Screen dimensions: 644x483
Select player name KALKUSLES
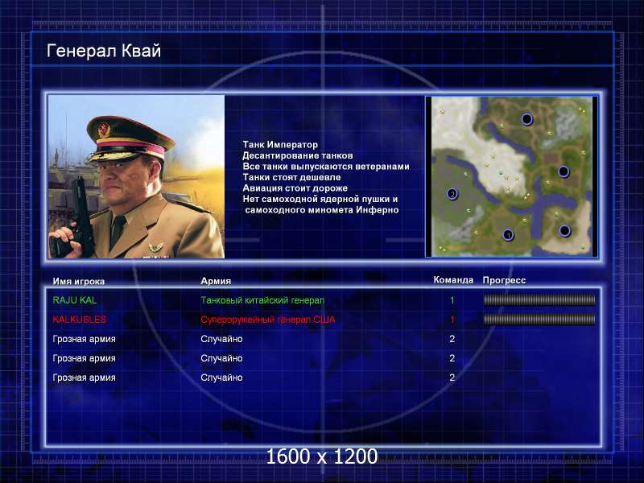pos(79,320)
